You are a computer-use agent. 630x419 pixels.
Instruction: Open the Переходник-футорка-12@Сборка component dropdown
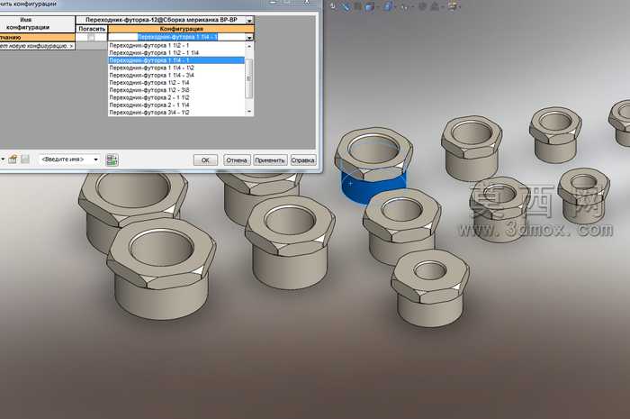249,20
